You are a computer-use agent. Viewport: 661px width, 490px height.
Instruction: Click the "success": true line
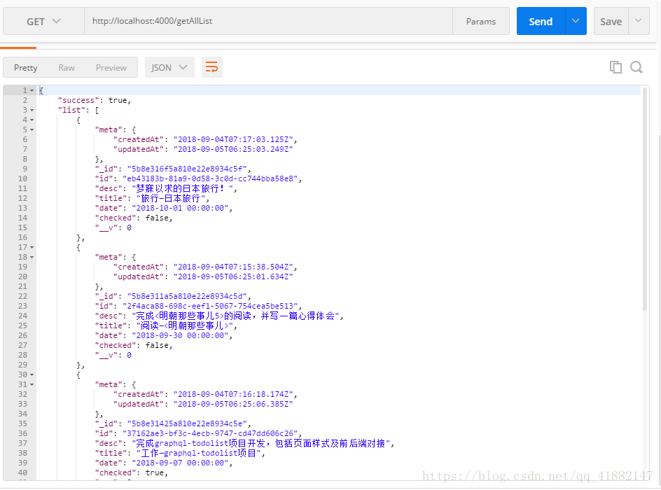[95, 100]
